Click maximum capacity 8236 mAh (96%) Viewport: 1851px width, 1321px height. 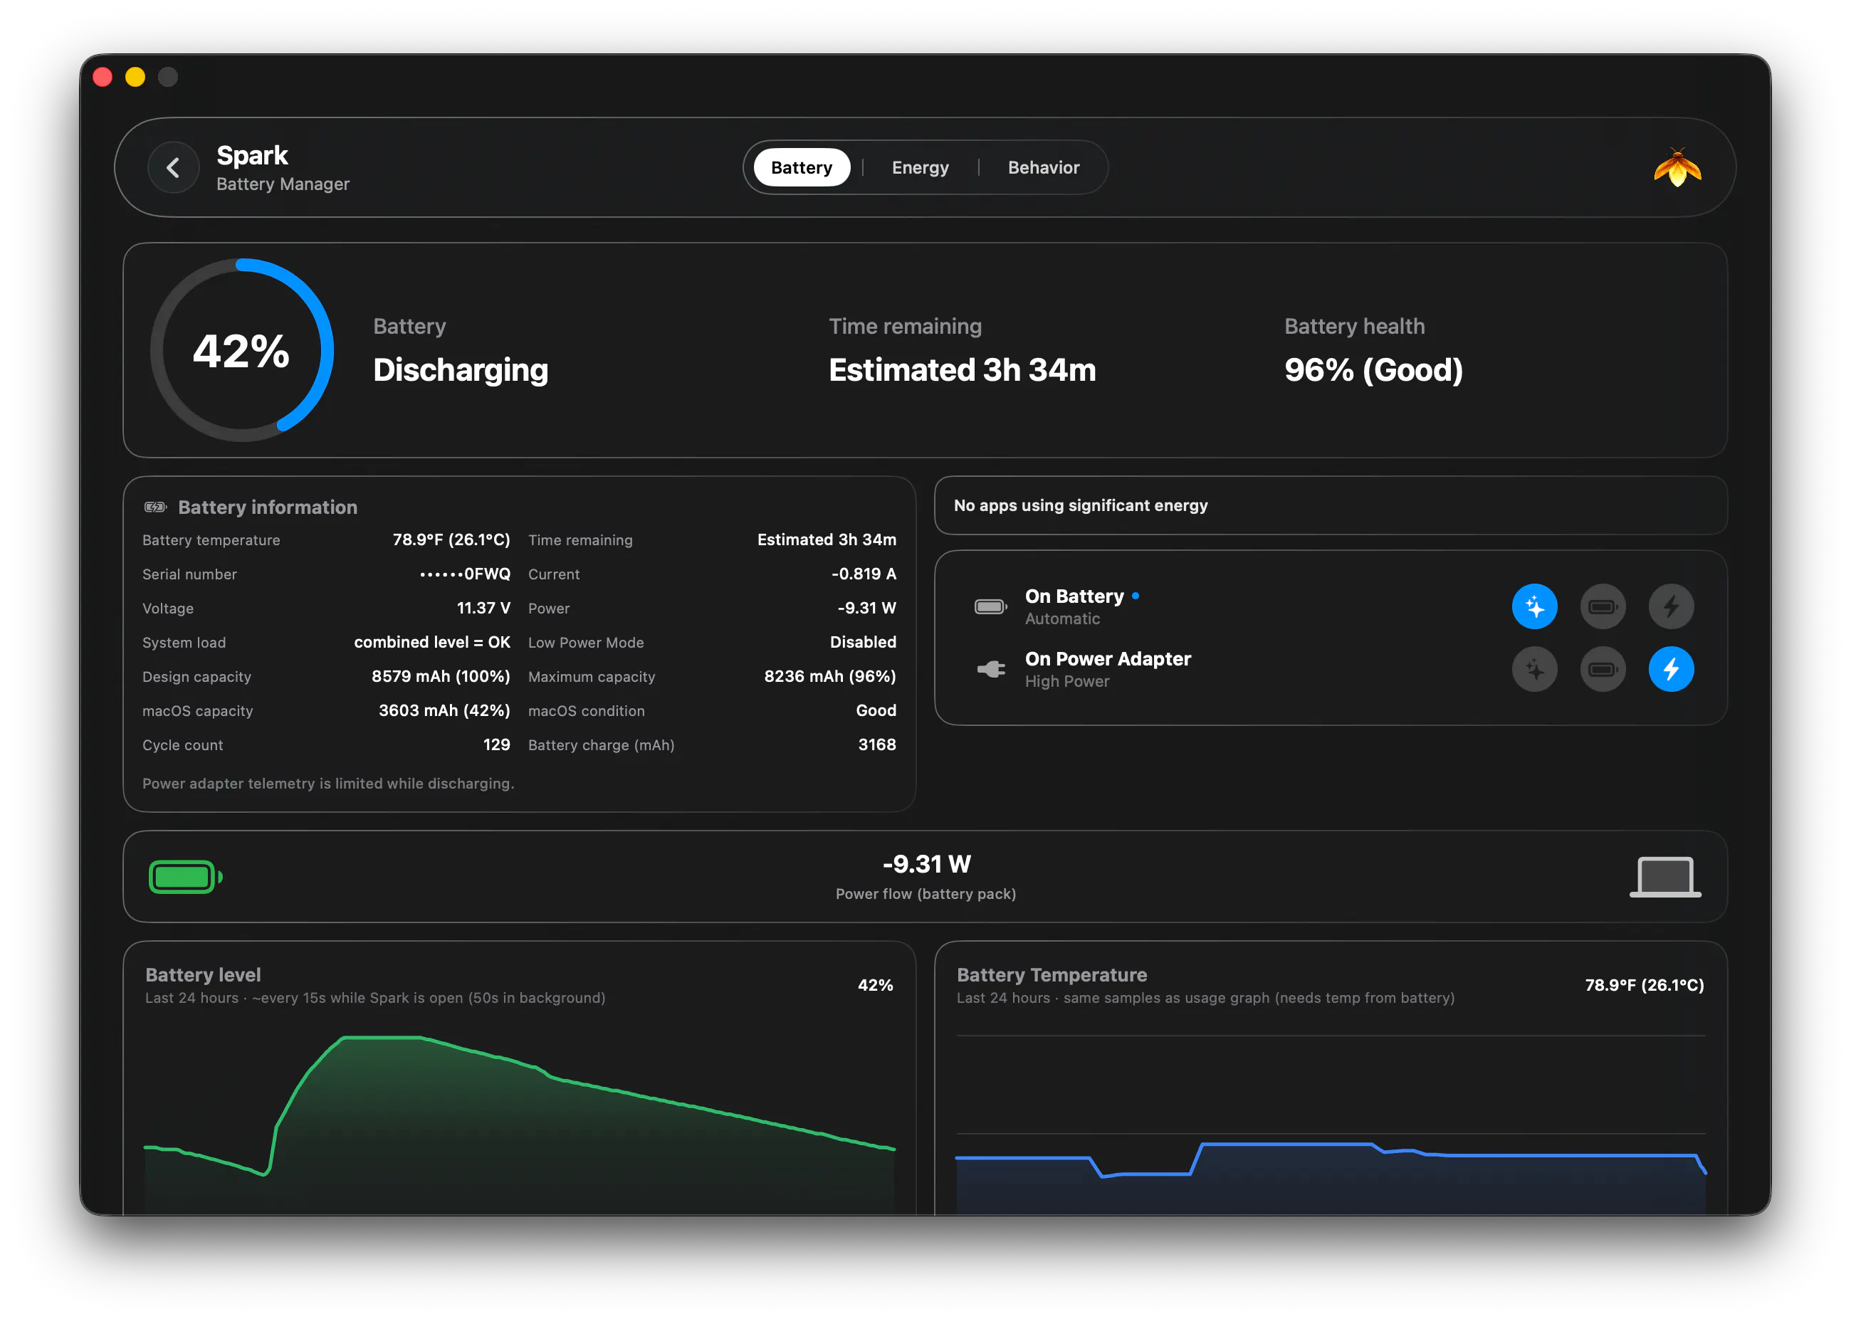(x=829, y=677)
